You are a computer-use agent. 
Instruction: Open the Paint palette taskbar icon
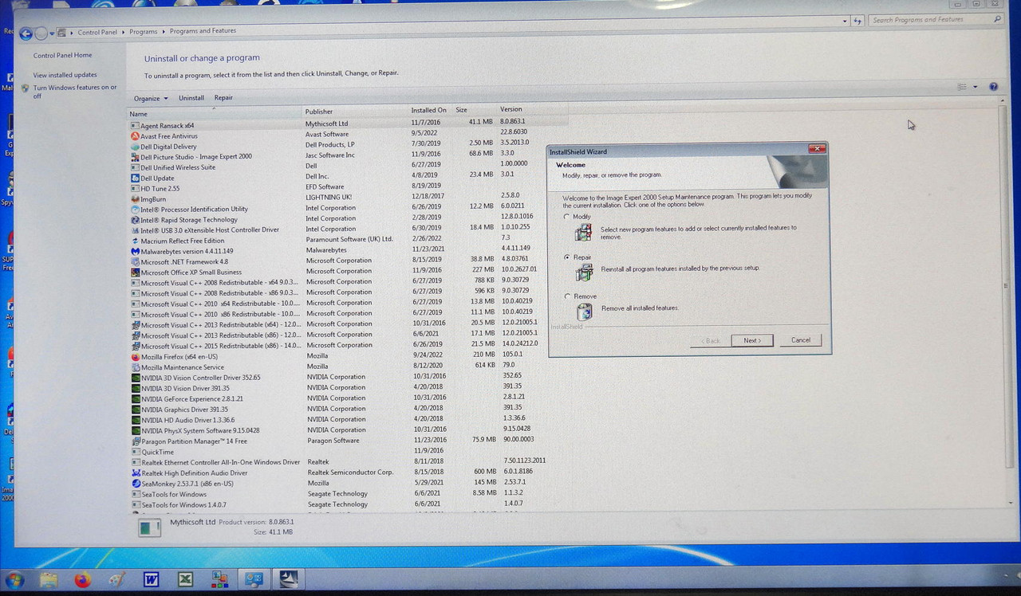click(116, 579)
